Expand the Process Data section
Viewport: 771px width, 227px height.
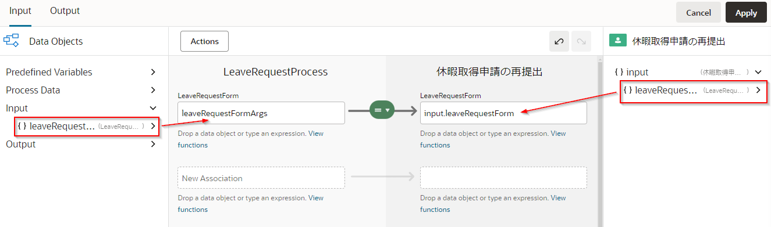point(153,90)
